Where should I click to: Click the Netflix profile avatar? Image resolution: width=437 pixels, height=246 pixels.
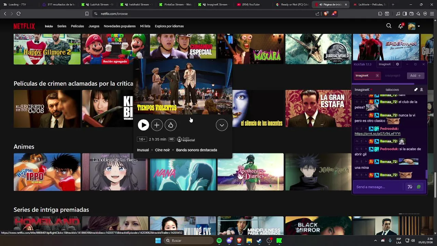412,26
